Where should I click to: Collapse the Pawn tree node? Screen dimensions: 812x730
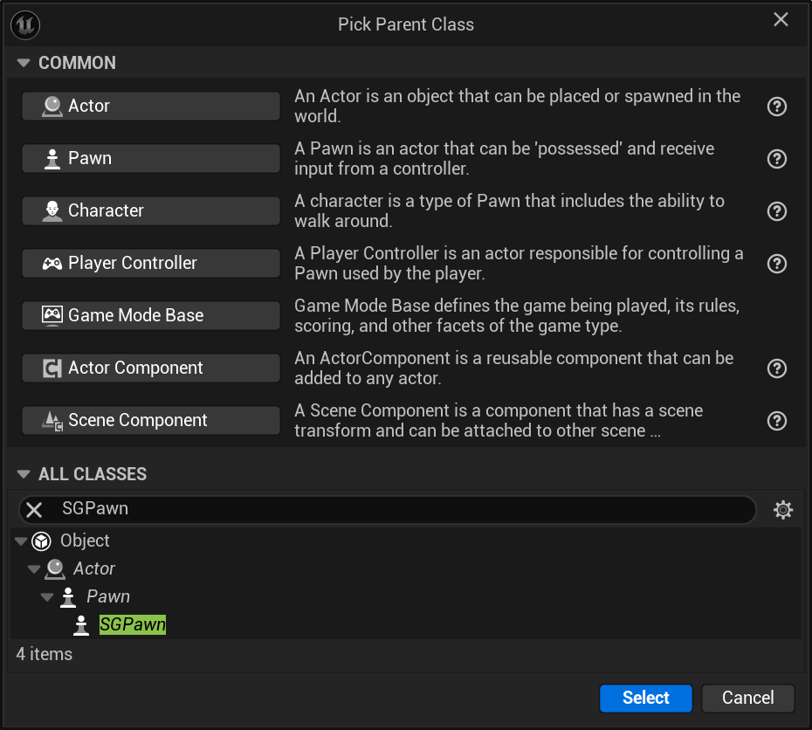point(47,596)
